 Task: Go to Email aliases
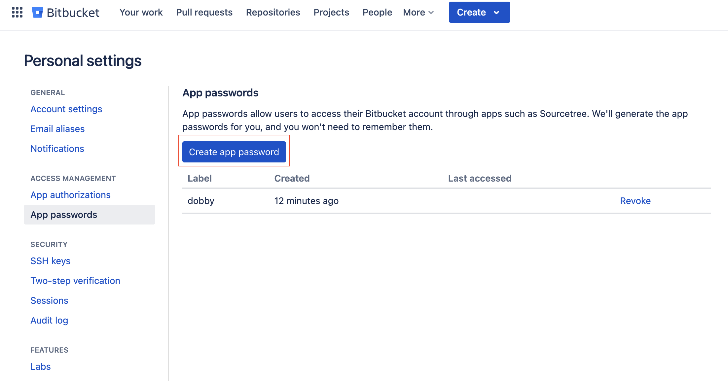click(57, 129)
